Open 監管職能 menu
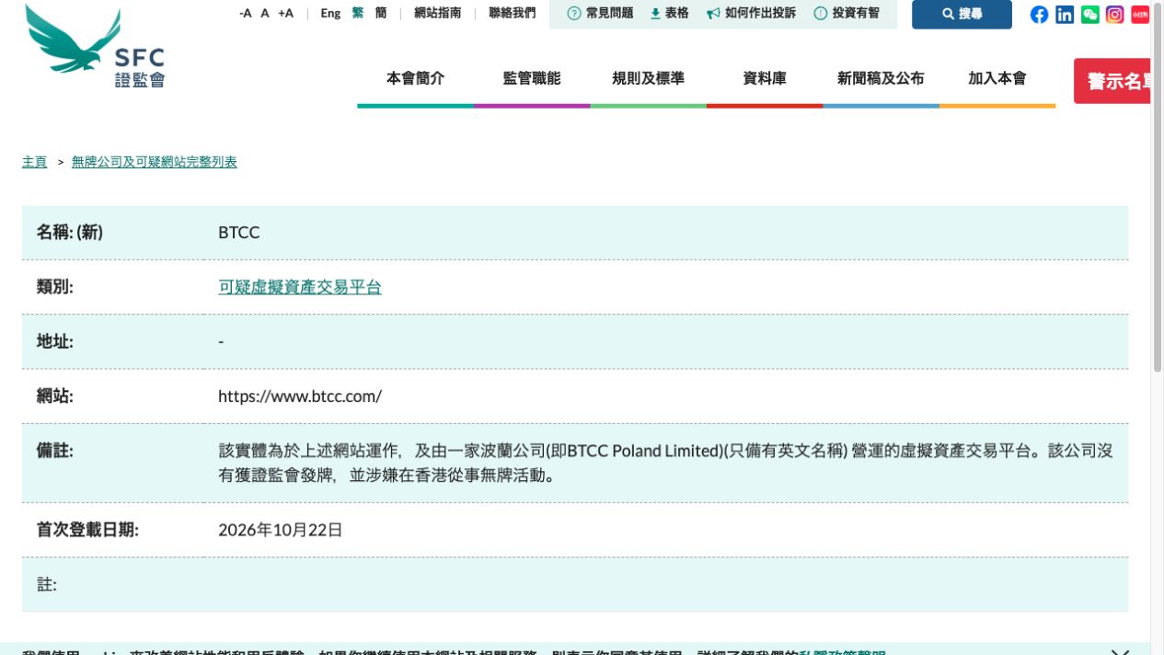This screenshot has width=1164, height=655. tap(532, 79)
